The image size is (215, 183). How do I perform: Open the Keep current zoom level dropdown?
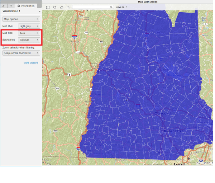click(21, 53)
